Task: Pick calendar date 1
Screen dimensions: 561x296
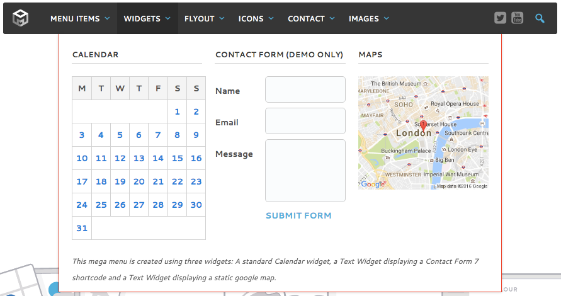Action: click(x=177, y=112)
